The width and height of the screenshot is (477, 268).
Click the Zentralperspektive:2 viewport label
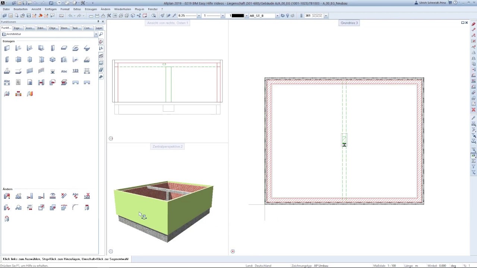(167, 147)
